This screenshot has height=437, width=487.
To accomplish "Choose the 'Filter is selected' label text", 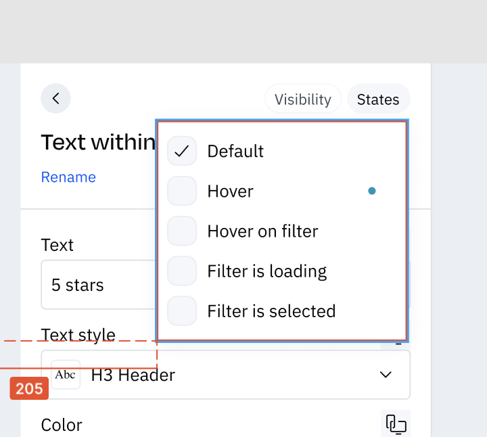I will (271, 311).
